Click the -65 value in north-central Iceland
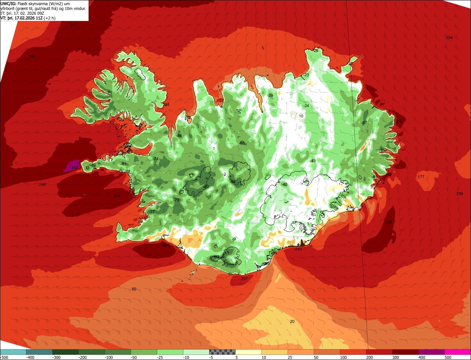The width and height of the screenshot is (471, 360). [x=241, y=143]
